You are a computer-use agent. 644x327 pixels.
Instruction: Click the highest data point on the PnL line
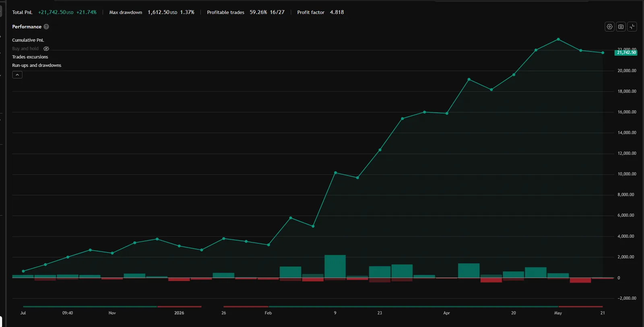(558, 39)
